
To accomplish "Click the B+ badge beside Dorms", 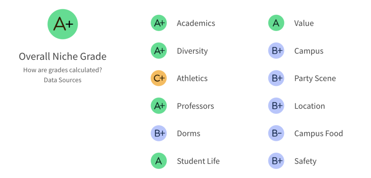I will [x=159, y=133].
